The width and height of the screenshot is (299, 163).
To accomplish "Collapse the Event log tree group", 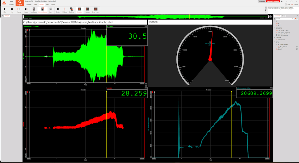I will click(x=275, y=37).
